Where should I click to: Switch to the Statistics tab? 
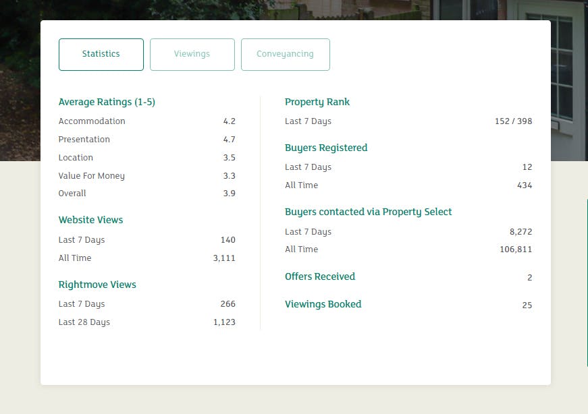pyautogui.click(x=101, y=55)
